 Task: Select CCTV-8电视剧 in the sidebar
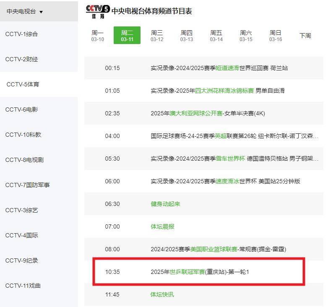(24, 160)
